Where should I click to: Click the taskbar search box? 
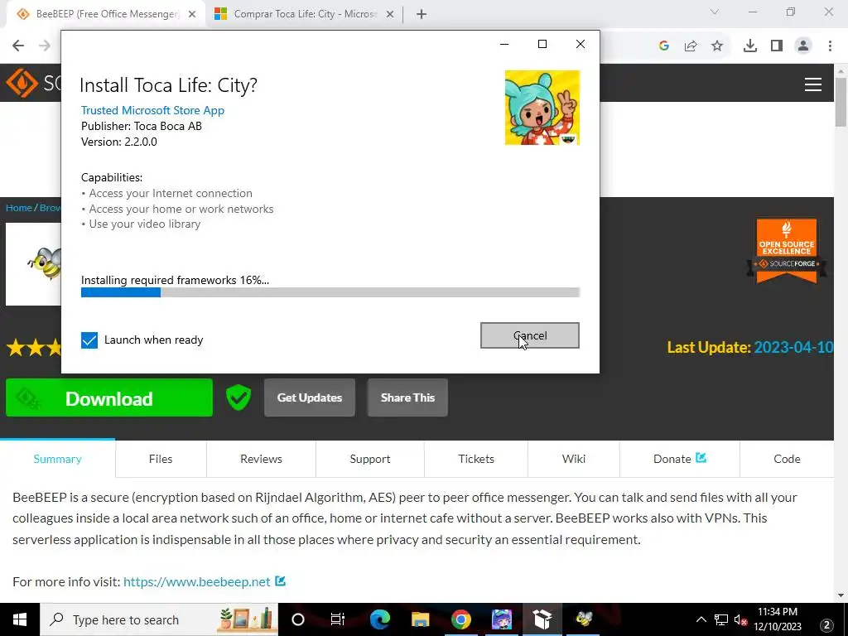pos(159,619)
